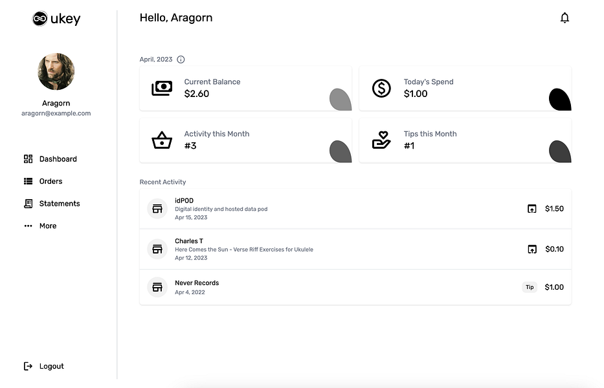Click the basket icon in Activity this Month
Screen dimensions: 604x388
(162, 140)
